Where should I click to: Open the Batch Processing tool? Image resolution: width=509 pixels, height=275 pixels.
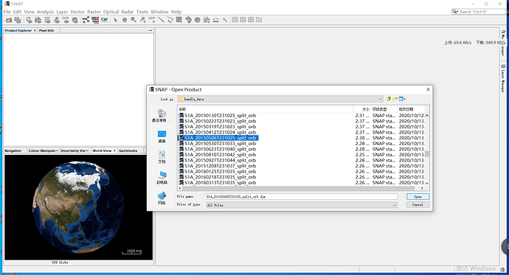(x=95, y=20)
